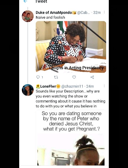
Task: Open the 'Sounds like your Description' tweet text
Action: click(x=70, y=99)
